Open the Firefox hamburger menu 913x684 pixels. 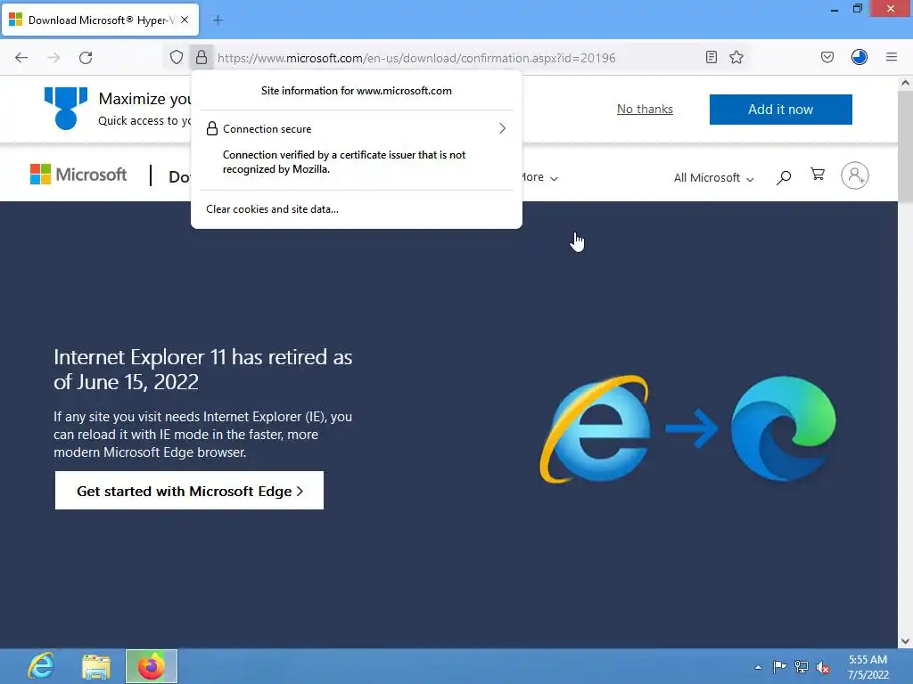click(x=892, y=57)
